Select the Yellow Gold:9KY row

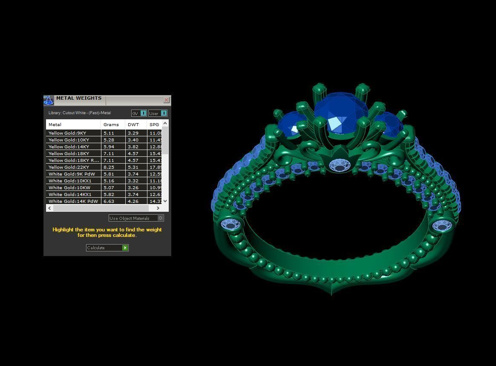104,133
